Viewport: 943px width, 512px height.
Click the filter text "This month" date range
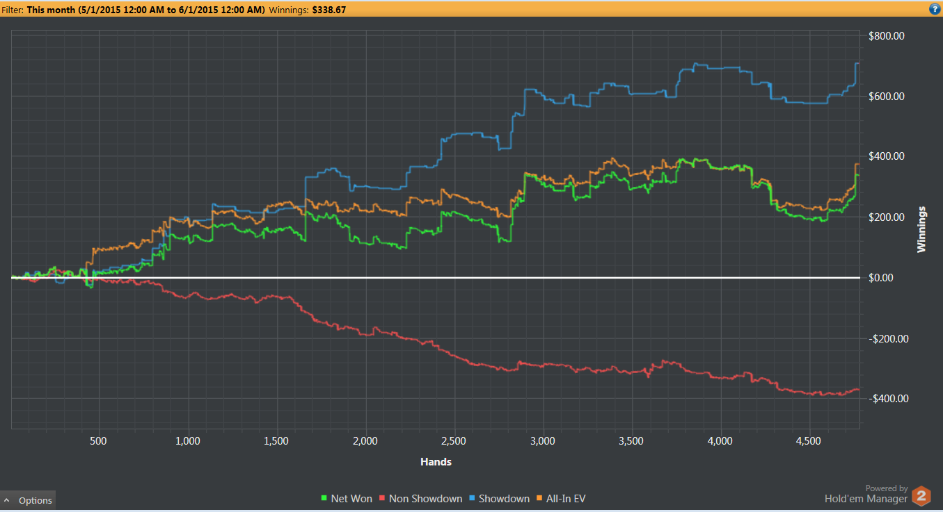tap(146, 10)
